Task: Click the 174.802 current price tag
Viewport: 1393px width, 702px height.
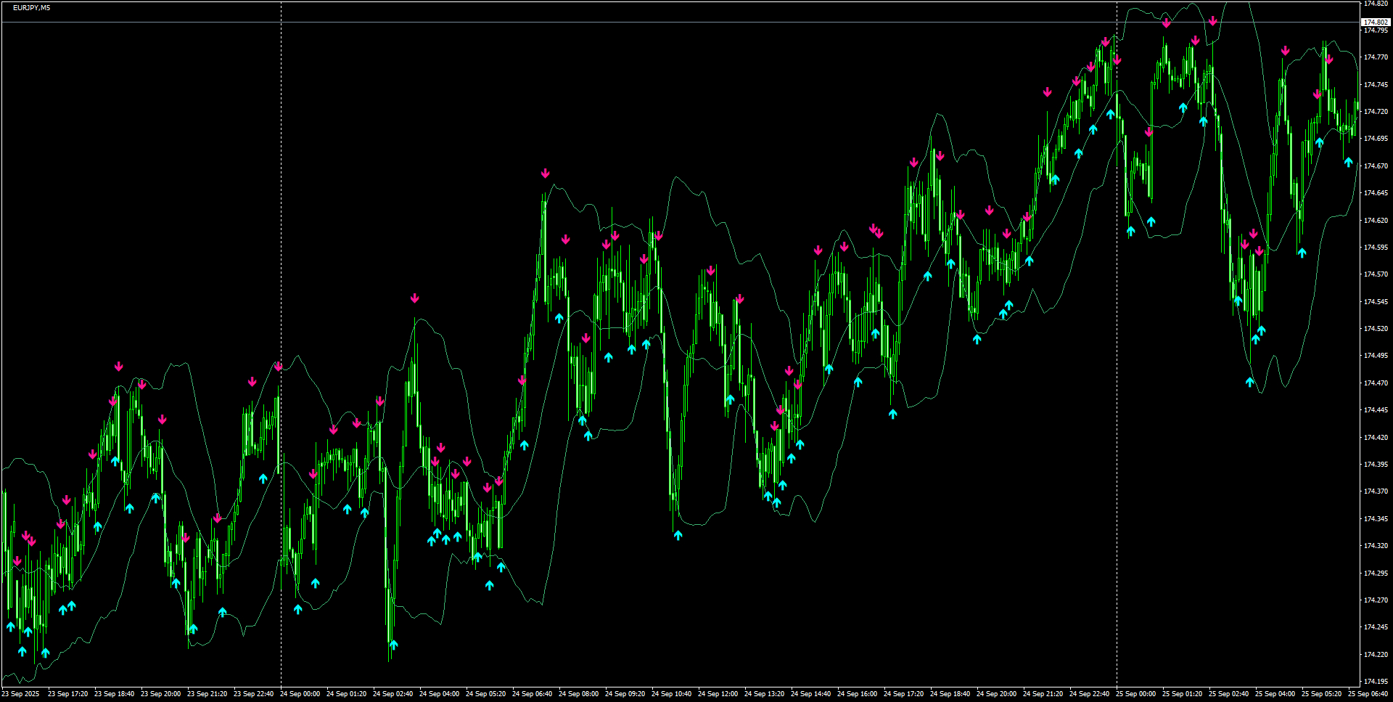Action: coord(1375,23)
